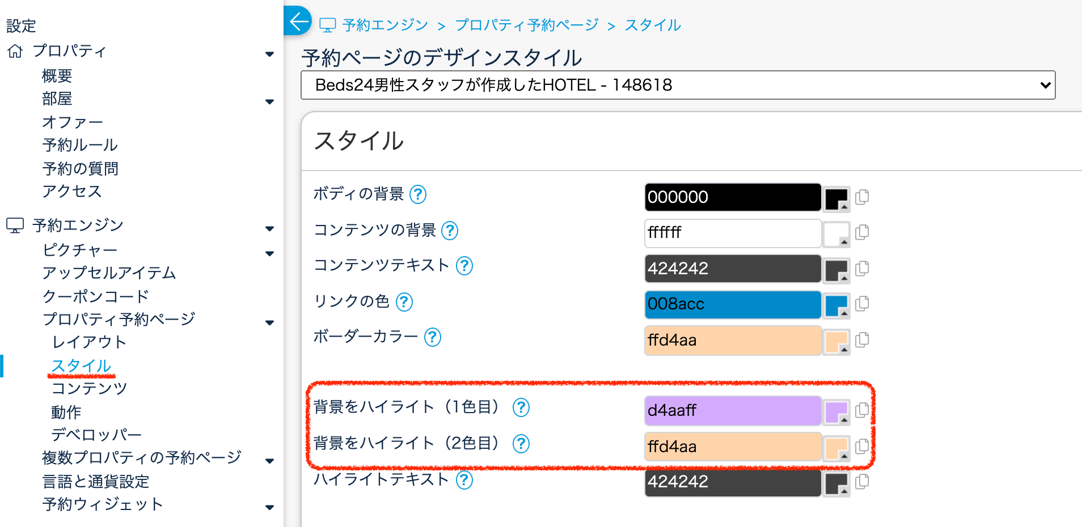Click help icon for 背景をハイライト（1色目）
The height and width of the screenshot is (527, 1082).
pyautogui.click(x=521, y=407)
